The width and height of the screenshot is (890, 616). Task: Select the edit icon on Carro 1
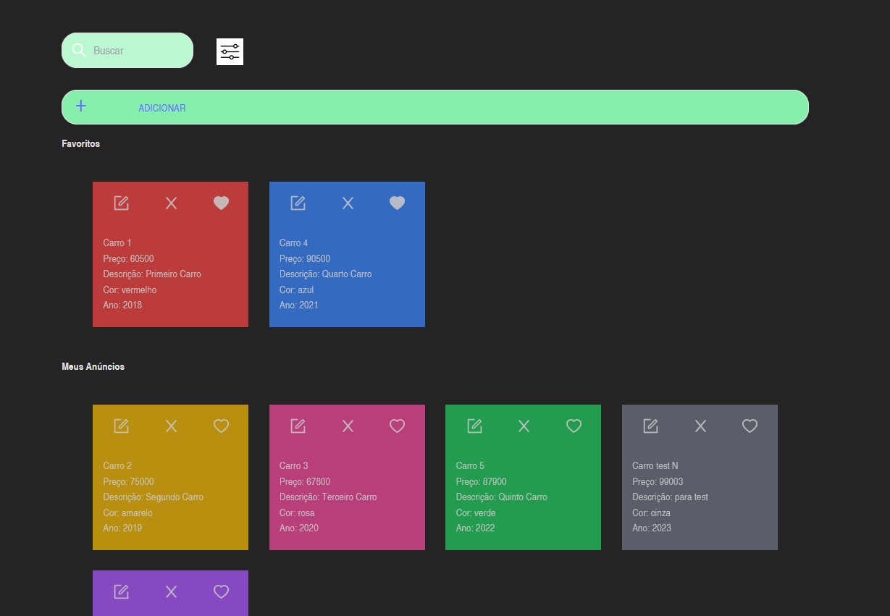pos(120,203)
